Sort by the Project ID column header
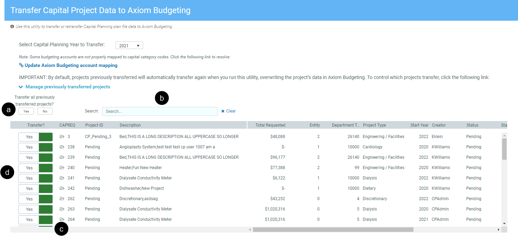 click(x=94, y=125)
